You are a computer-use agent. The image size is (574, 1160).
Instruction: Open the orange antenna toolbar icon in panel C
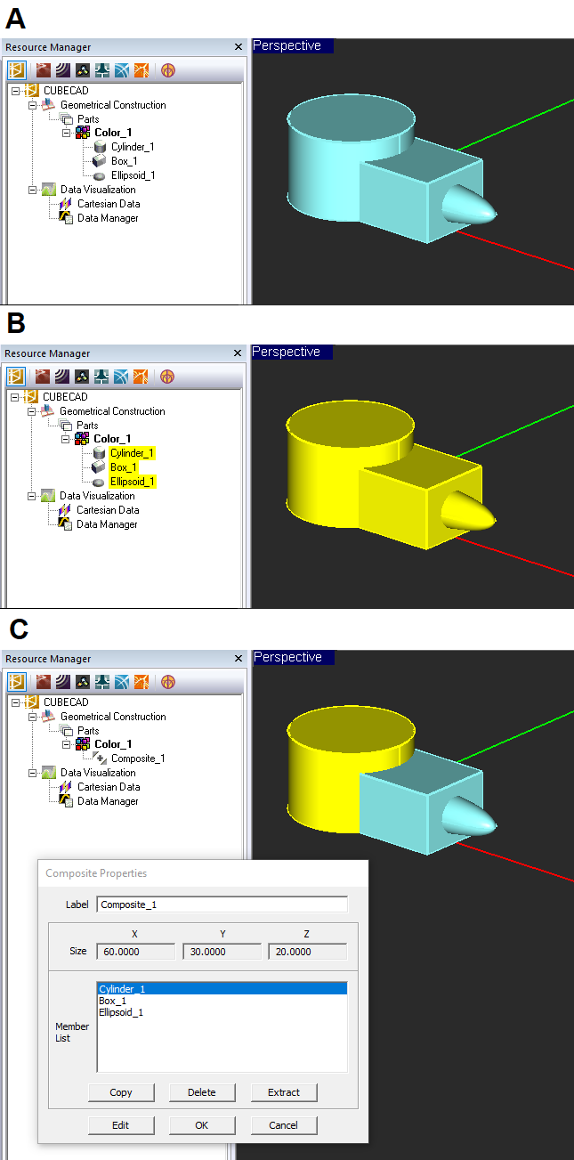tap(141, 681)
